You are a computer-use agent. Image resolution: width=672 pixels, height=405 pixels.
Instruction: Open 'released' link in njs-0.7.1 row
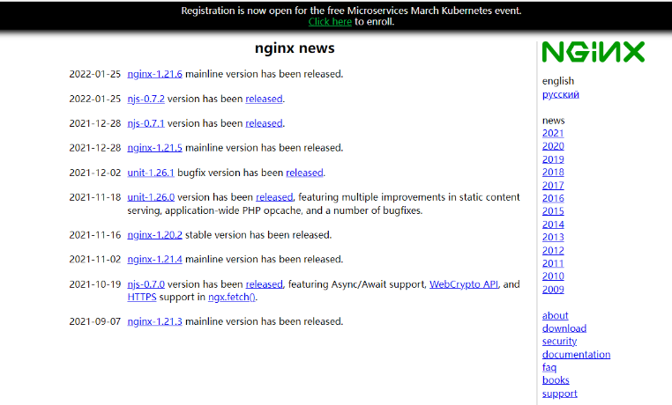point(264,123)
